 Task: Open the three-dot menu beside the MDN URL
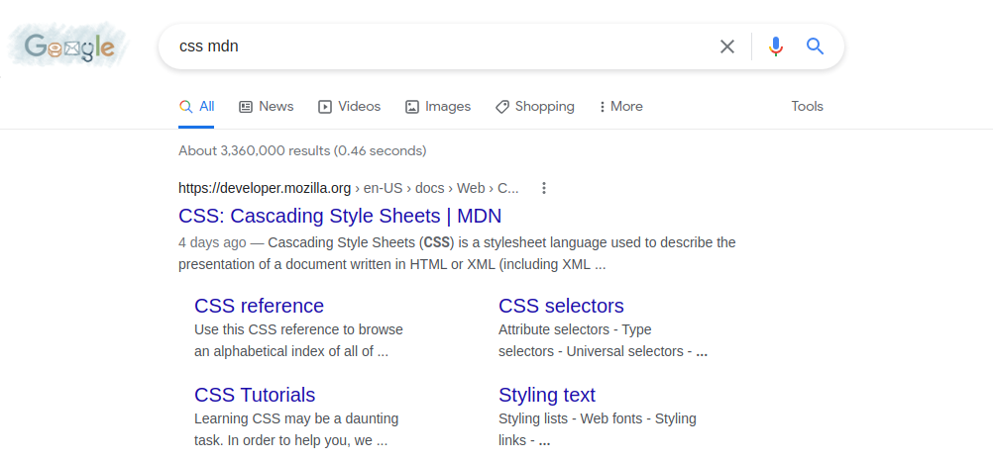coord(543,188)
